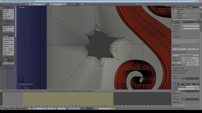Viewport: 202px width, 113px height.
Task: Click the Knife Project button
Action: (x=9, y=52)
